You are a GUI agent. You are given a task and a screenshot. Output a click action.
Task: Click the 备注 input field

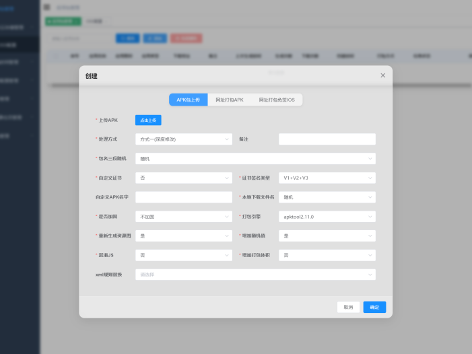(x=327, y=139)
